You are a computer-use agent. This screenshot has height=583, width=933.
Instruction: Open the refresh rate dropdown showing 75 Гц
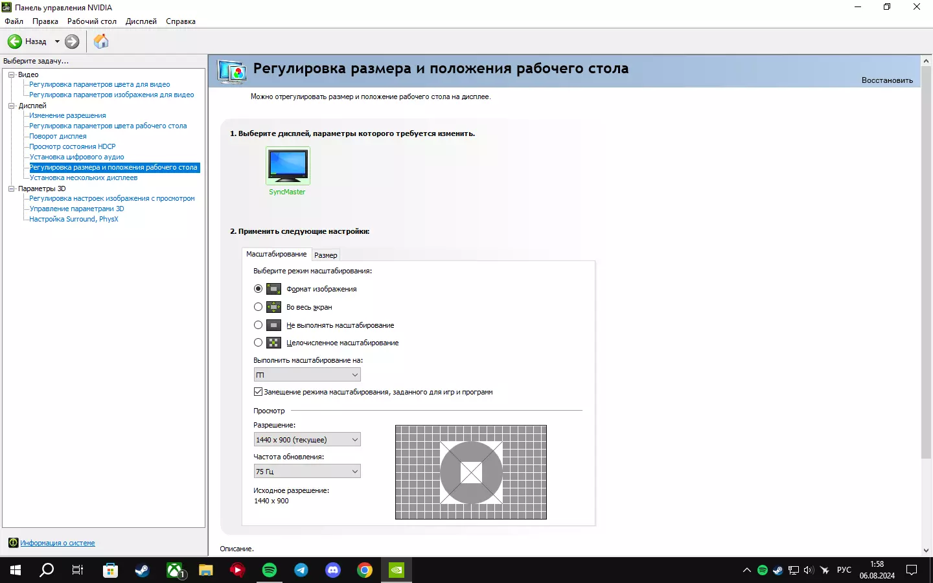pyautogui.click(x=307, y=472)
